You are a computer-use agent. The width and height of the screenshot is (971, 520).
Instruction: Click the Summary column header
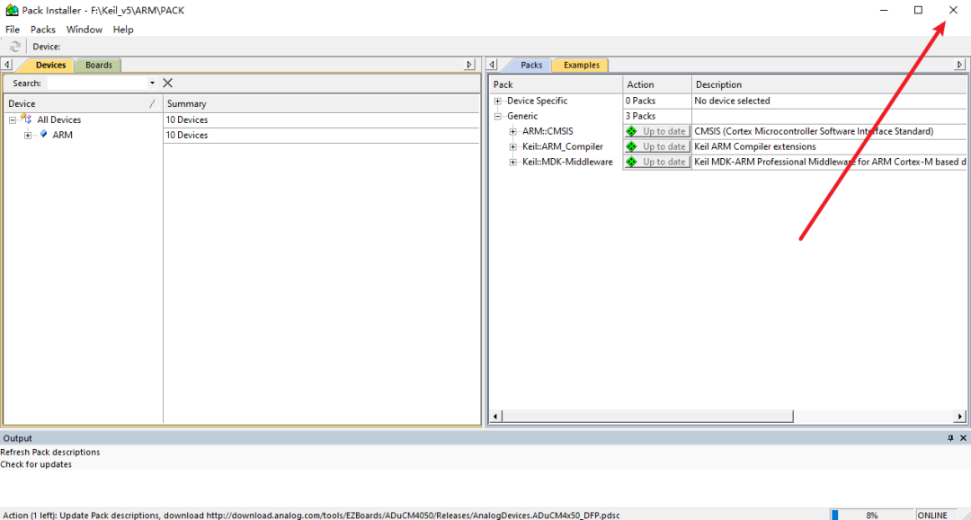click(x=321, y=103)
